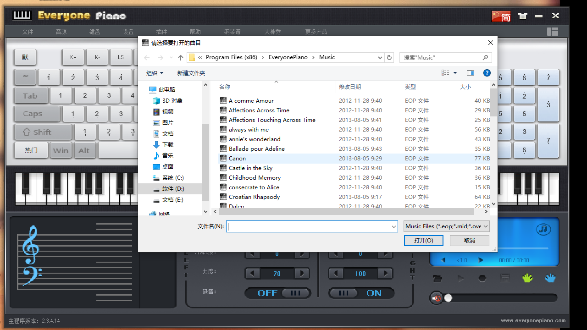Increase right velocity value 100
This screenshot has height=330, width=587.
pos(385,274)
